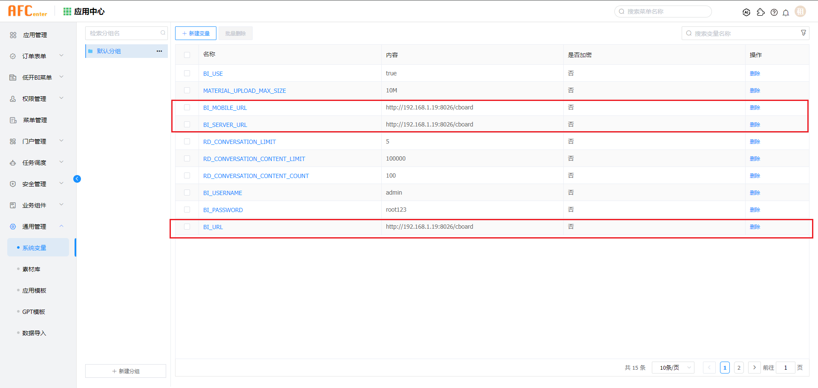Click the user avatar icon
Viewport: 818px width, 388px height.
pyautogui.click(x=800, y=11)
